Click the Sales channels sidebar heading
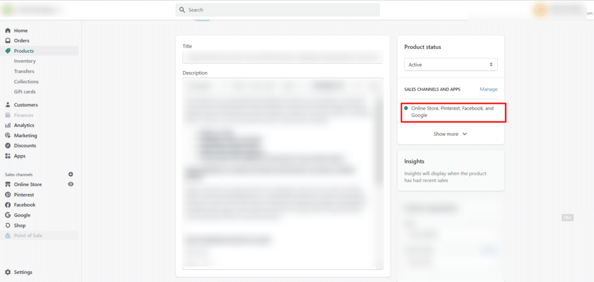This screenshot has height=282, width=594. click(x=19, y=175)
